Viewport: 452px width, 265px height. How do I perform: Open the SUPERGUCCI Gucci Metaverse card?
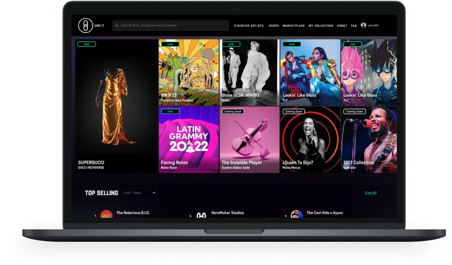click(x=117, y=106)
